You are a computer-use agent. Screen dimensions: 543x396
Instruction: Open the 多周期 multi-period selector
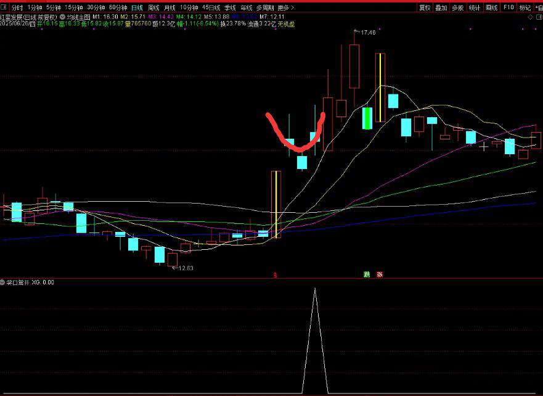click(264, 8)
